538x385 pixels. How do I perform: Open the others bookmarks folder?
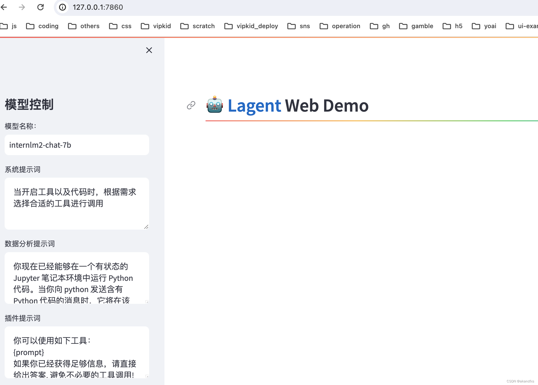coord(84,26)
